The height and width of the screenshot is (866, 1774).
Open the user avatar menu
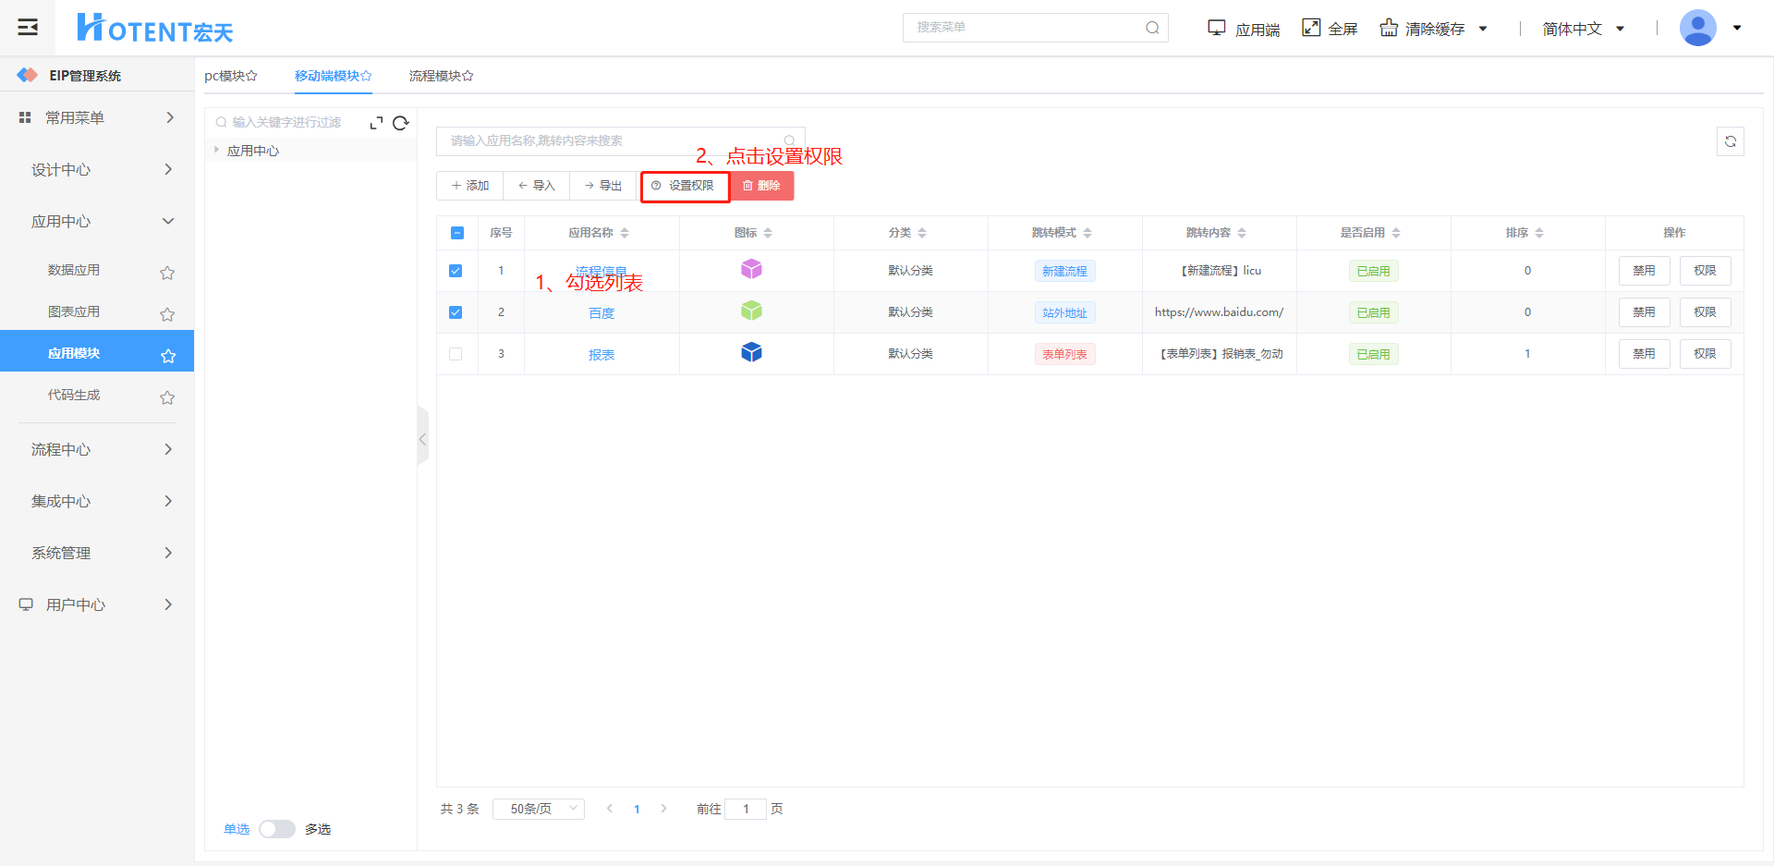tap(1698, 28)
